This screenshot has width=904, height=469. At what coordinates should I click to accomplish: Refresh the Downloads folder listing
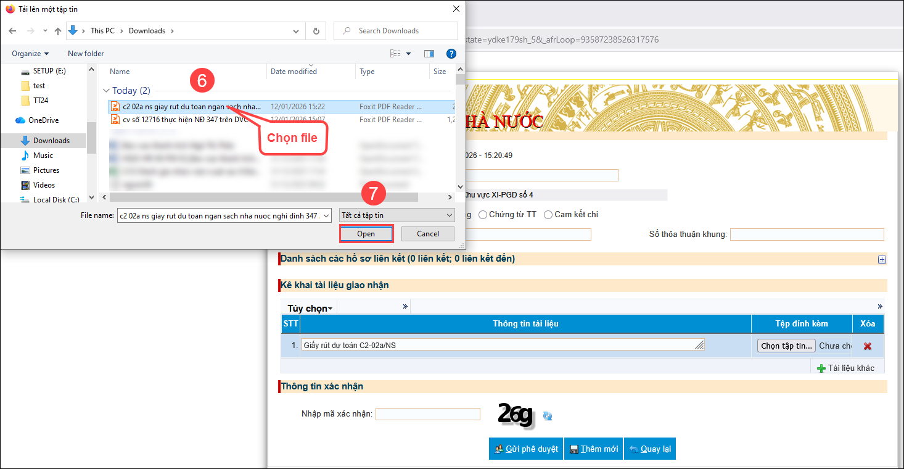316,31
